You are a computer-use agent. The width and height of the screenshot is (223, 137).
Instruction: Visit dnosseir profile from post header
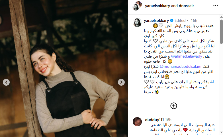(186, 6)
